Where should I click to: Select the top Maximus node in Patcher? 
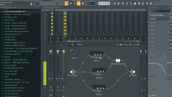pyautogui.click(x=96, y=55)
